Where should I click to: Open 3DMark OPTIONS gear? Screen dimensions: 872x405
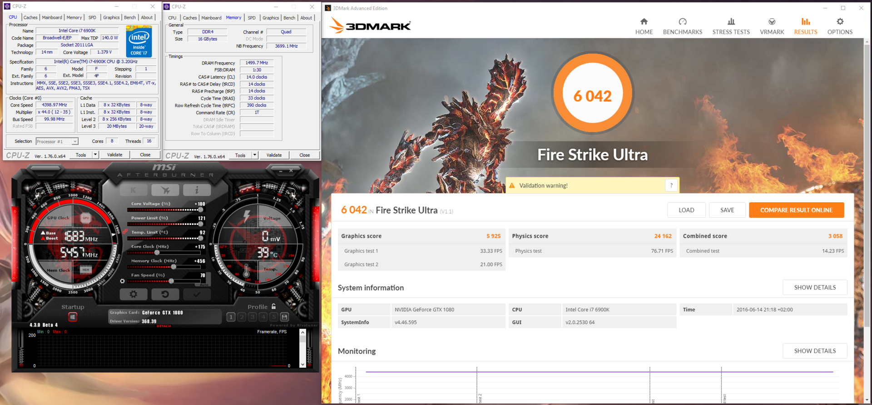tap(840, 26)
